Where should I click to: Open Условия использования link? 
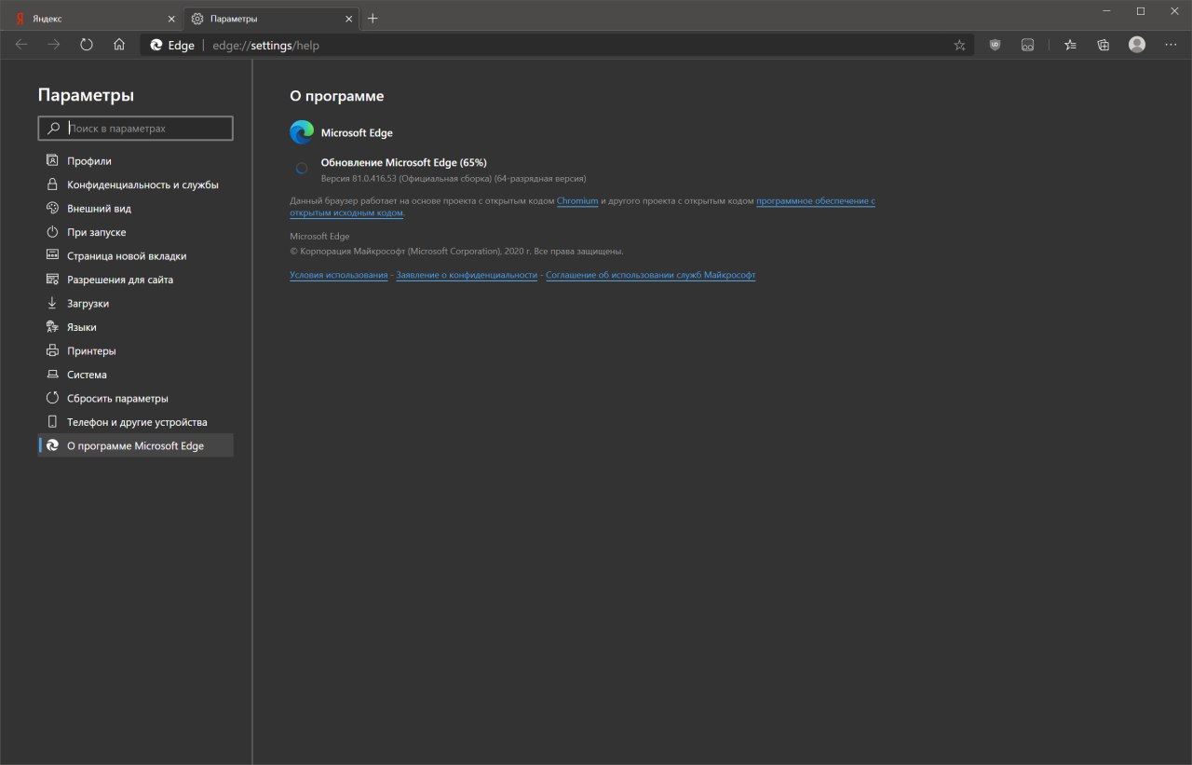pos(339,276)
